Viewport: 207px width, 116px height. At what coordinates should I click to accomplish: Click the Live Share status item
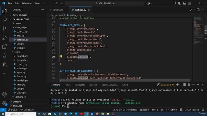[x=27, y=110]
